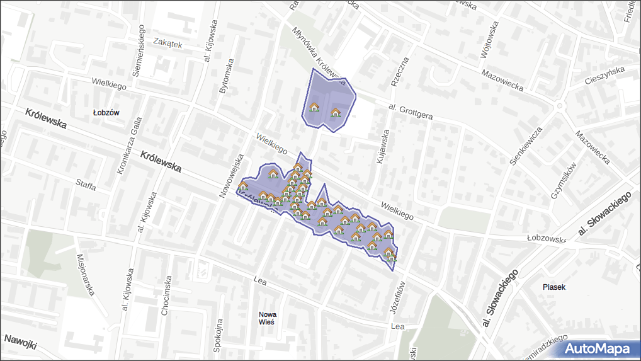Screen dimensions: 641x361
Task: Click the Wielkiego label above Łobzów
Action: [109, 83]
